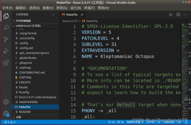
Task: Open the .config file in explorer
Action: pos(35,43)
